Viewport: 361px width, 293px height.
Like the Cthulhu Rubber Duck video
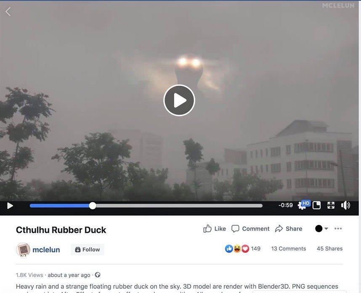pyautogui.click(x=215, y=229)
